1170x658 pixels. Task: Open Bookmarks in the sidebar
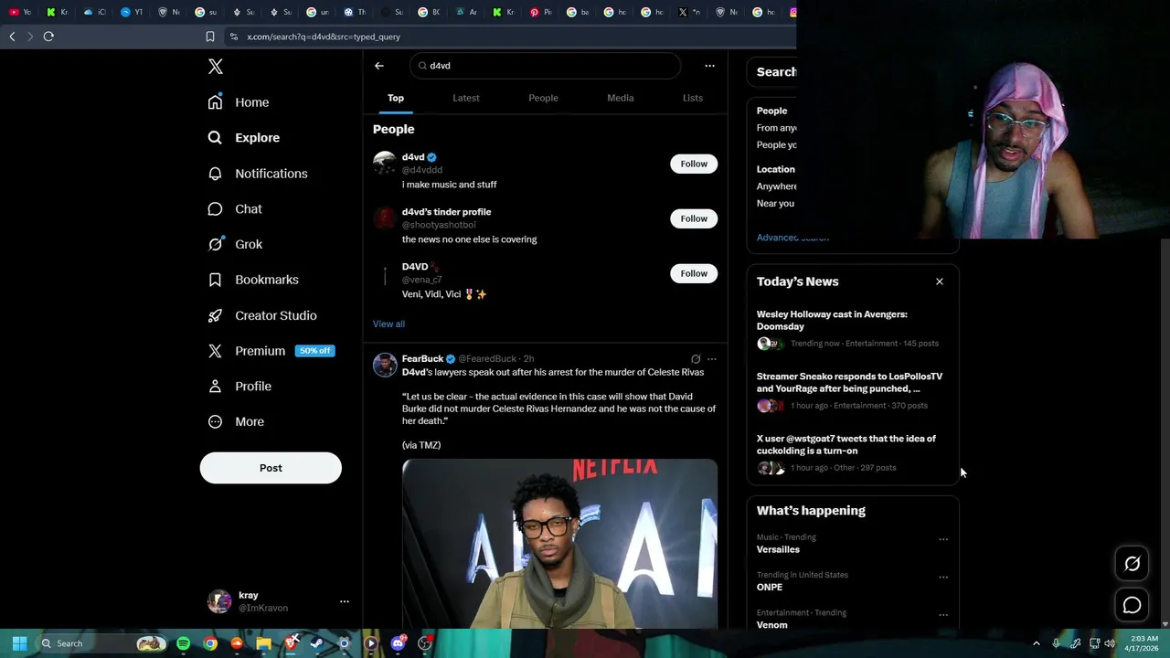(x=252, y=280)
